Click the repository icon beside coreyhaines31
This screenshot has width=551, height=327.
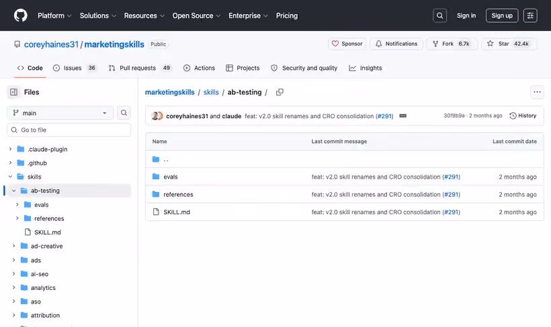[x=17, y=44]
